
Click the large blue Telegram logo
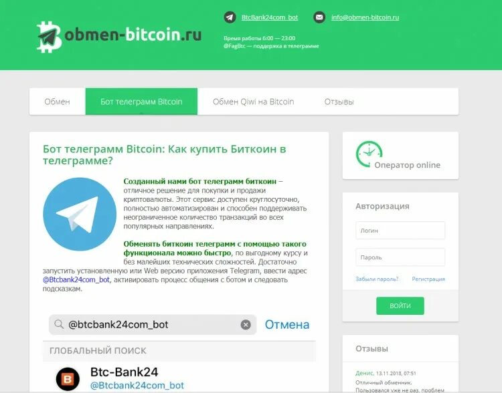point(80,215)
